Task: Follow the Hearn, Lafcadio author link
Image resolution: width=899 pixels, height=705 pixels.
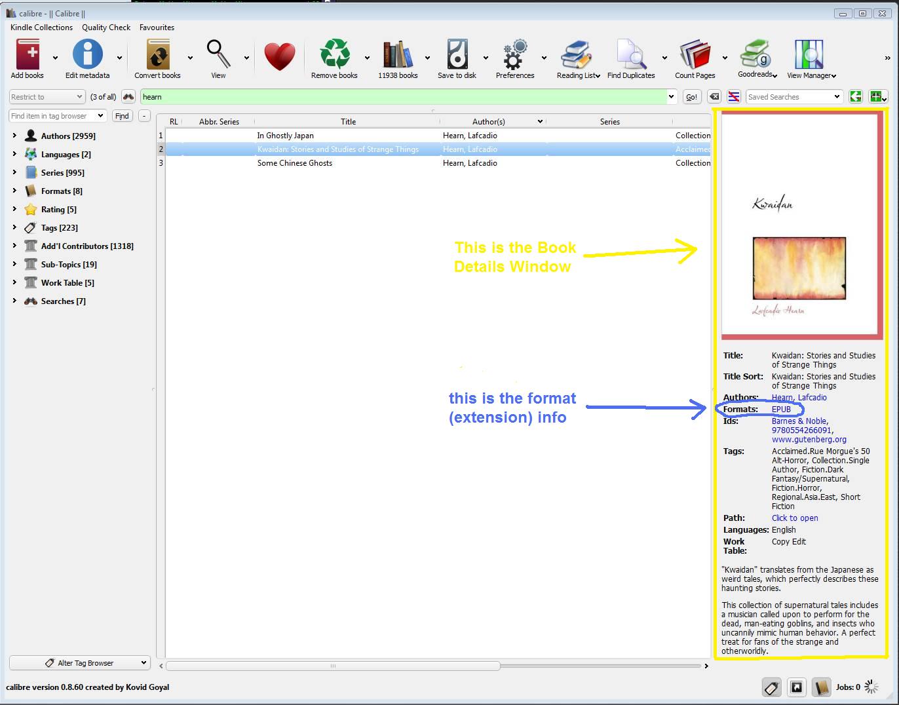Action: click(799, 398)
